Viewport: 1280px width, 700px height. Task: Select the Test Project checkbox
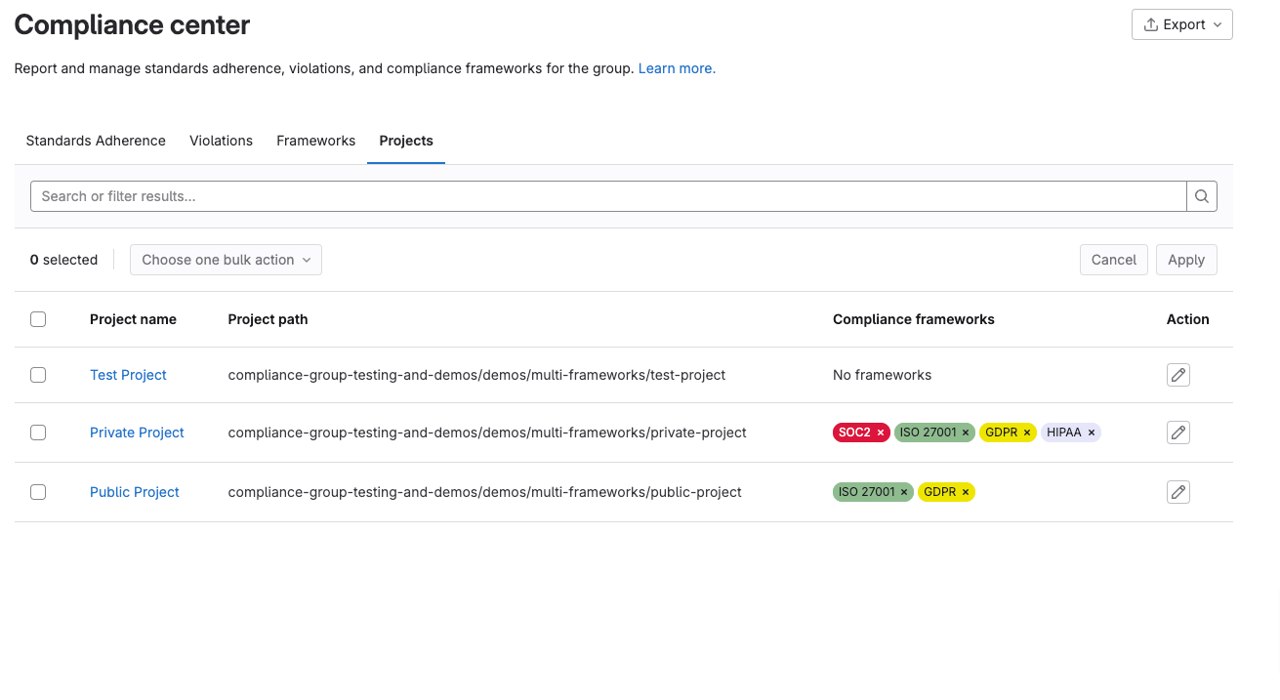pos(38,374)
